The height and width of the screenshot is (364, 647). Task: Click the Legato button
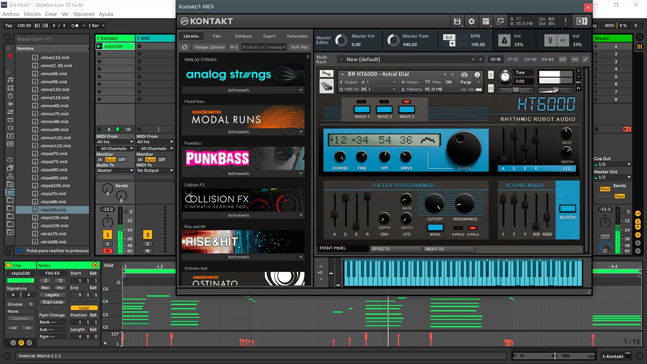52,295
